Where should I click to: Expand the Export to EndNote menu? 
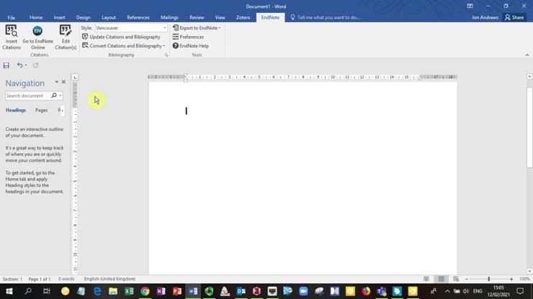(197, 28)
